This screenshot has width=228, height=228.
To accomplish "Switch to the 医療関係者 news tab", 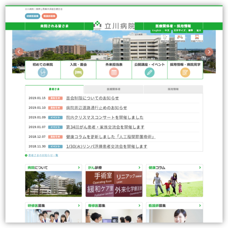I will (114, 89).
